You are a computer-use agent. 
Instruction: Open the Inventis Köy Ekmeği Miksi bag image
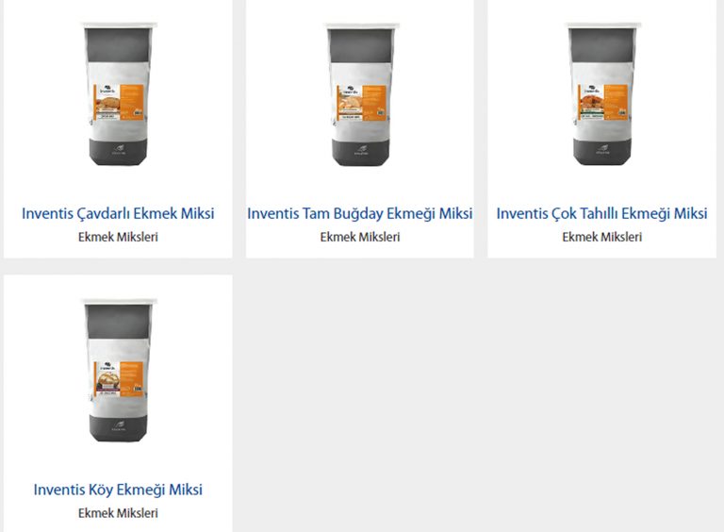click(118, 371)
